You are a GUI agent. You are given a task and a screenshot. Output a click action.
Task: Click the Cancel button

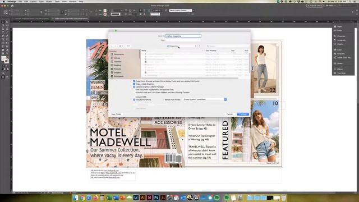pyautogui.click(x=229, y=114)
